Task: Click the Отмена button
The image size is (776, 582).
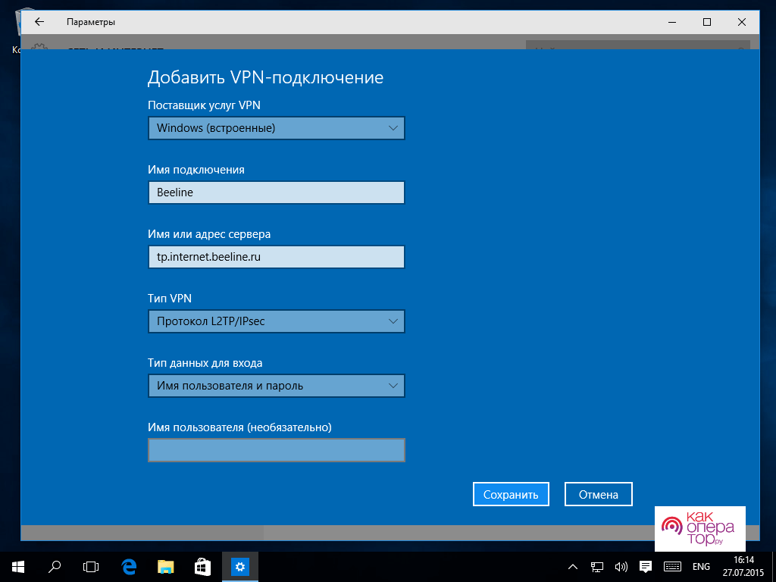Action: [599, 494]
